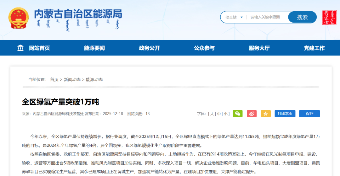Set font size to 小
Image resolution: width=340 pixels, height=176 pixels.
coord(226,114)
